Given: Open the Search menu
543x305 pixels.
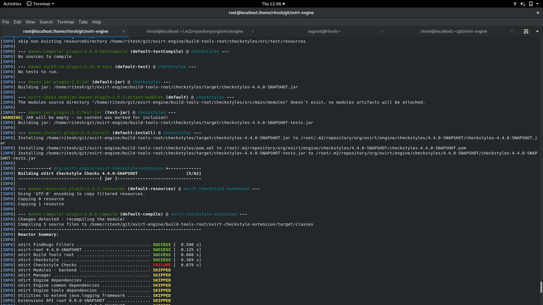Looking at the screenshot, I should coord(46,22).
